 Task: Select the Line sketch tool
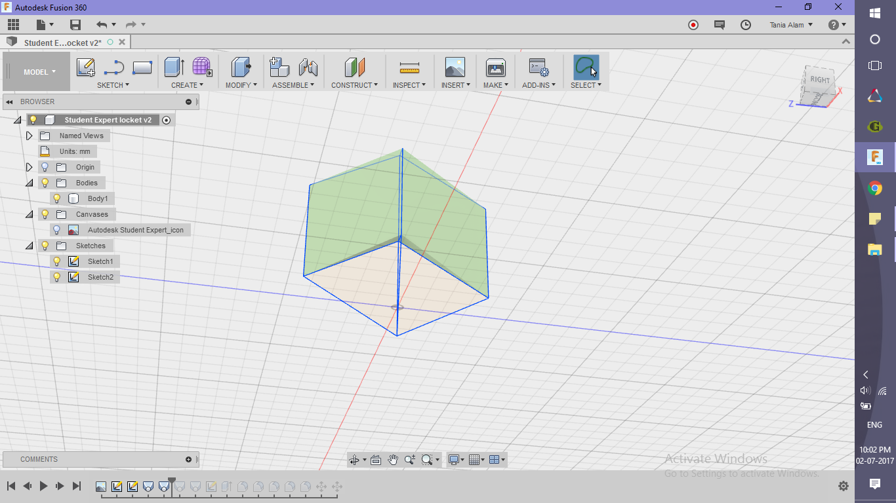(x=114, y=67)
